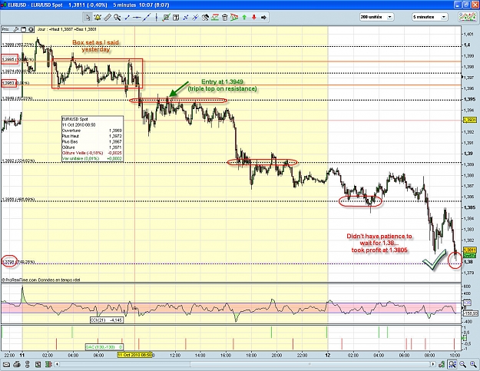Select the text annotation tool
This screenshot has width=480, height=371.
(x=176, y=18)
